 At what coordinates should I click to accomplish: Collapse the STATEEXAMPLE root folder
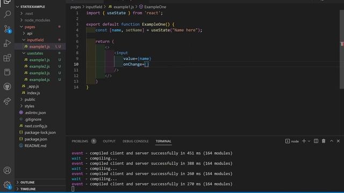click(40, 7)
